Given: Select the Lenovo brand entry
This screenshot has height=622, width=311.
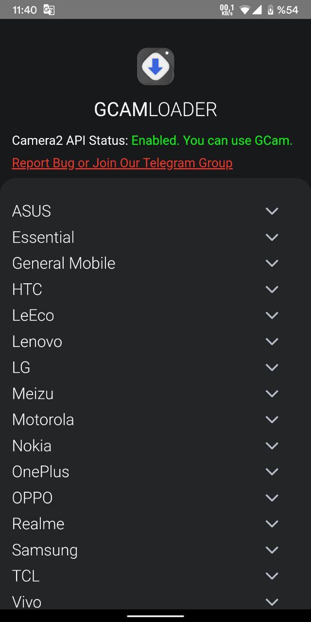Looking at the screenshot, I should pos(155,342).
